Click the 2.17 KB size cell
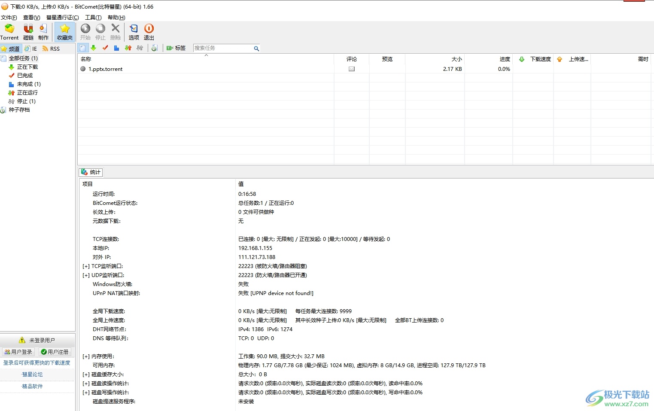Image resolution: width=654 pixels, height=411 pixels. 453,69
